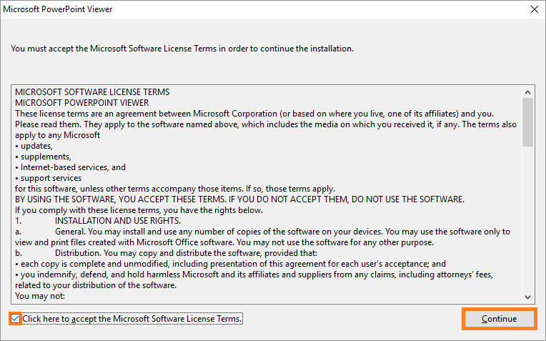Click the 'You may not:' line
Image resolution: width=546 pixels, height=341 pixels.
(40, 296)
